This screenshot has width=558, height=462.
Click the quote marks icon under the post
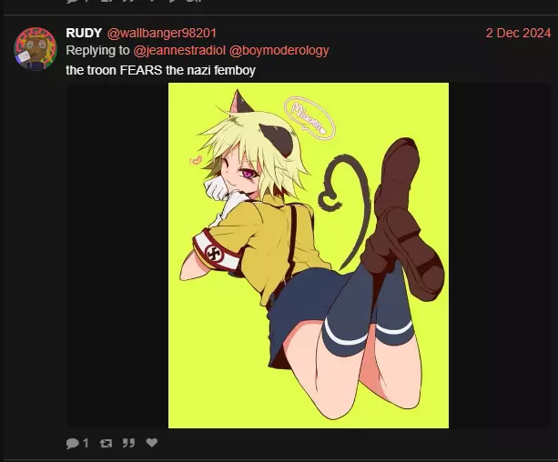(x=128, y=443)
